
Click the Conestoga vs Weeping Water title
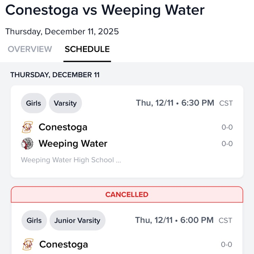tap(105, 10)
